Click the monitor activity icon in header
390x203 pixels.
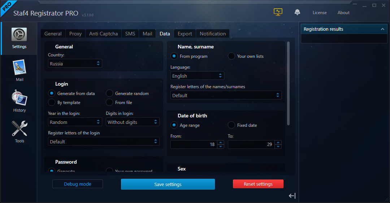[278, 12]
